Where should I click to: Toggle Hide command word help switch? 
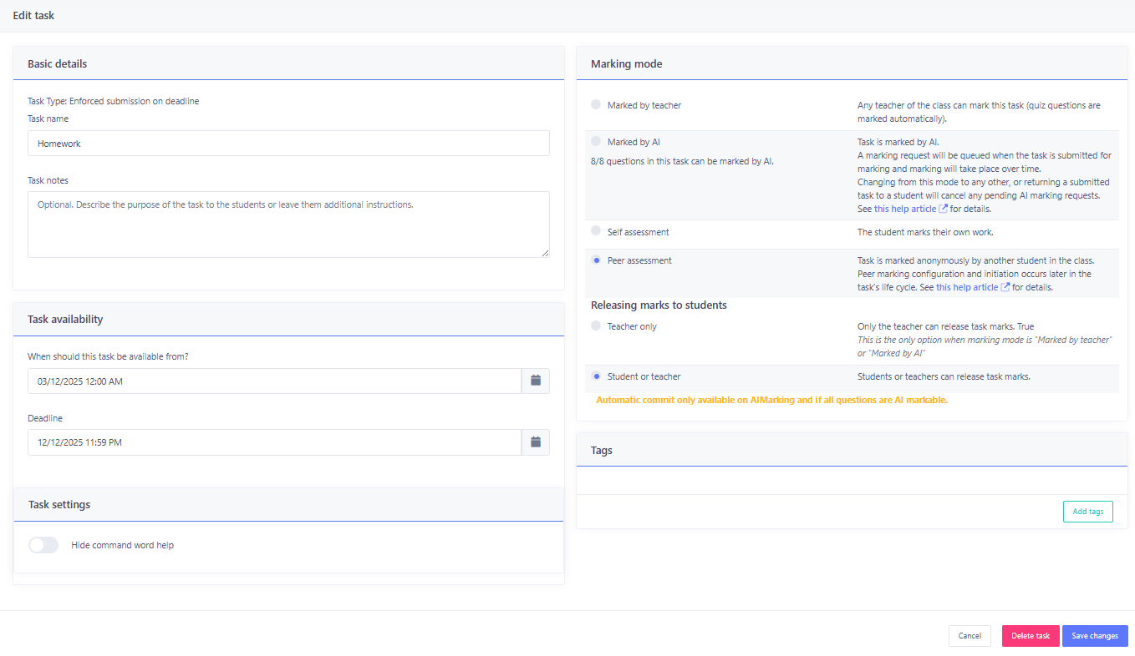(43, 545)
